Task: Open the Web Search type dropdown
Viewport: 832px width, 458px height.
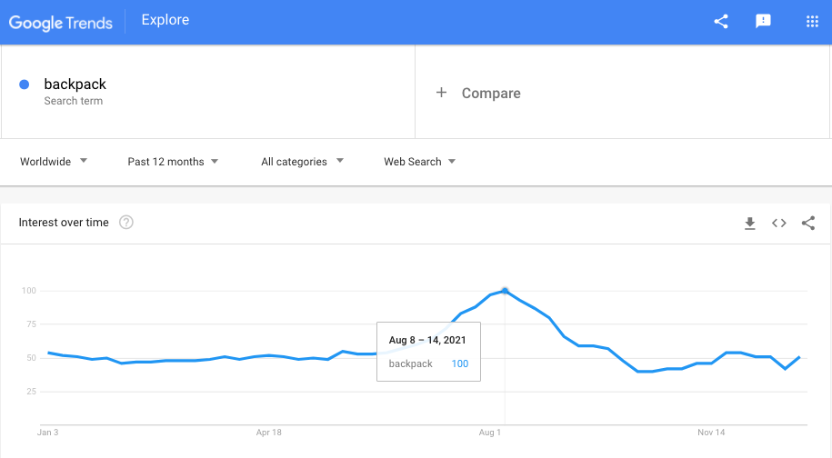Action: point(419,162)
